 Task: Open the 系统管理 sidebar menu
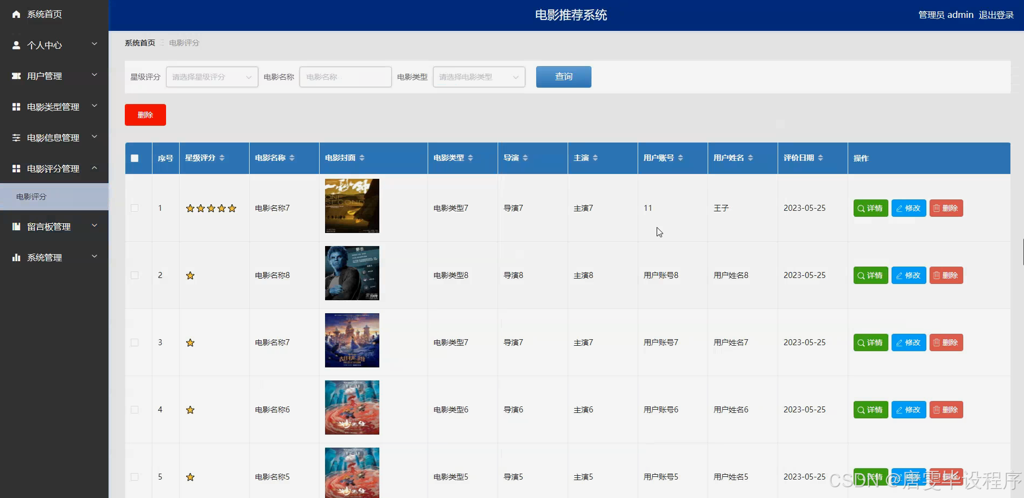tap(54, 257)
